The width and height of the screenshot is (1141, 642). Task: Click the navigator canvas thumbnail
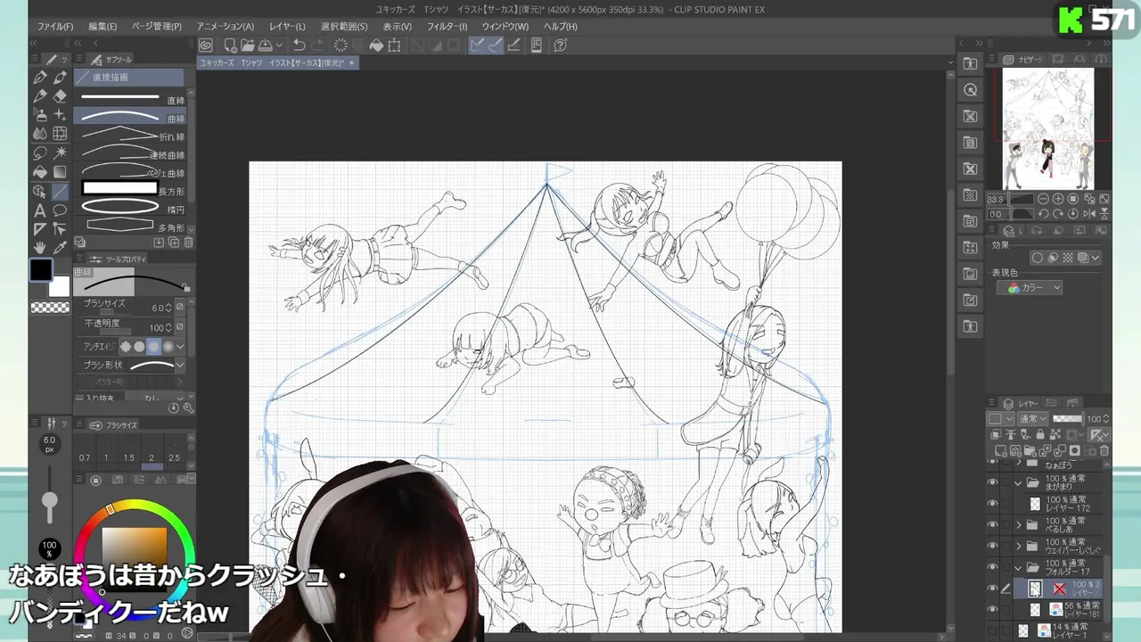pos(1047,128)
